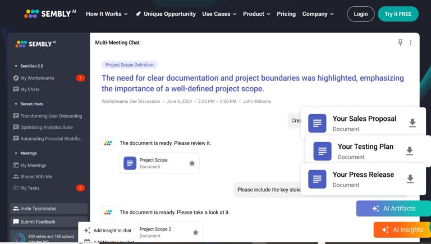Open My Workstreams in the sidebar
The width and height of the screenshot is (431, 244).
tap(37, 78)
